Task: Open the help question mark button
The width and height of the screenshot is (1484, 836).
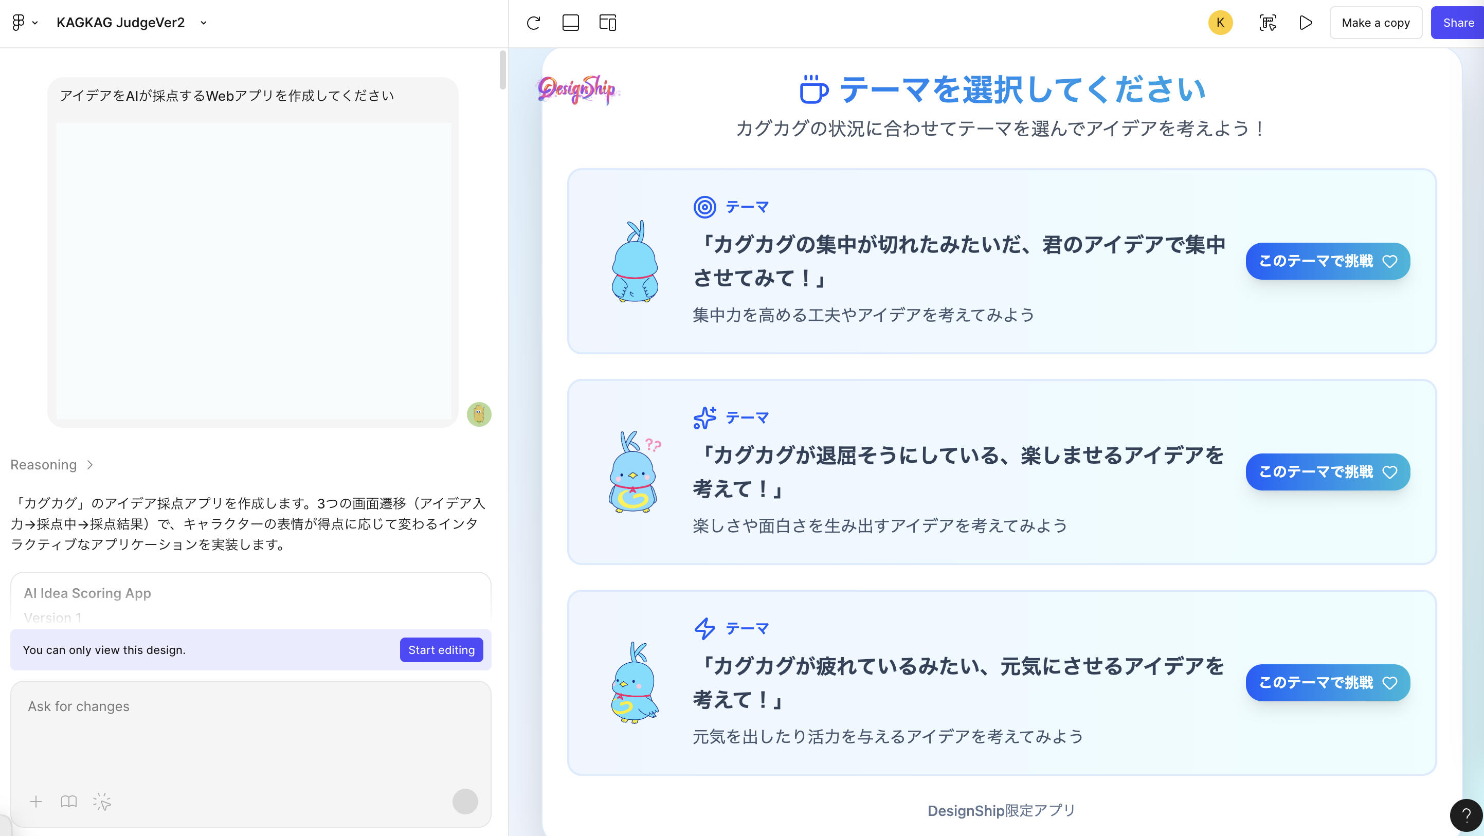Action: [x=1465, y=815]
